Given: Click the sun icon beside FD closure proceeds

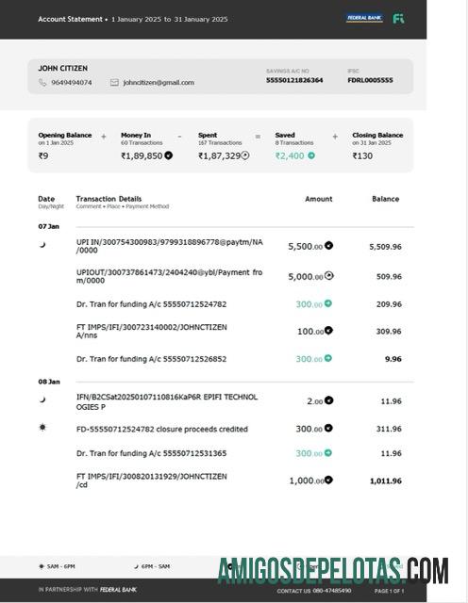Looking at the screenshot, I should (42, 427).
